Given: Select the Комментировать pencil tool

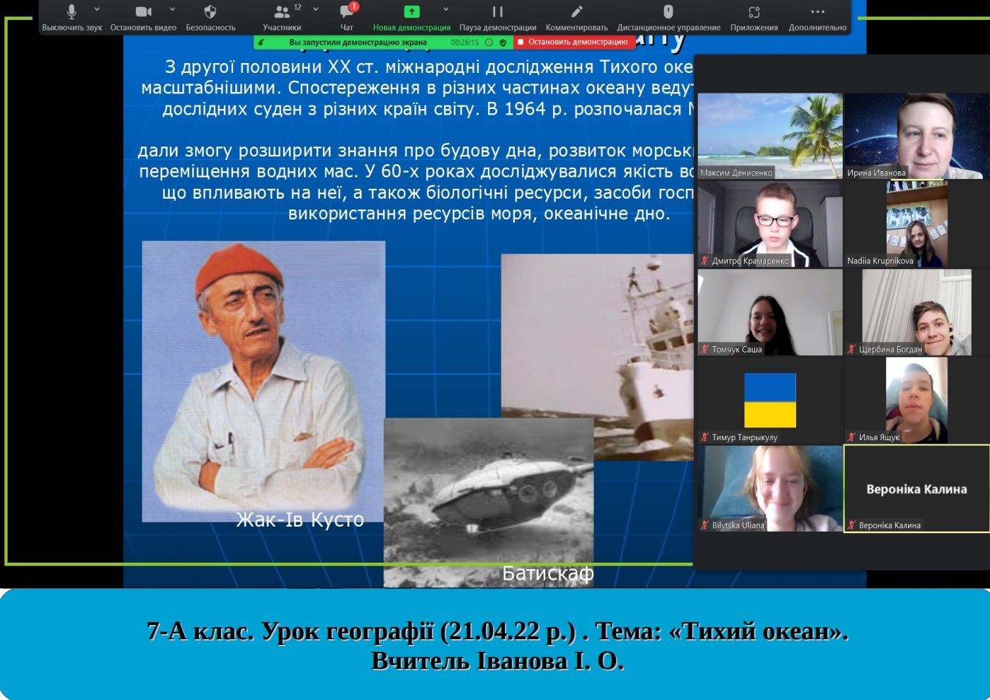Looking at the screenshot, I should 576,13.
